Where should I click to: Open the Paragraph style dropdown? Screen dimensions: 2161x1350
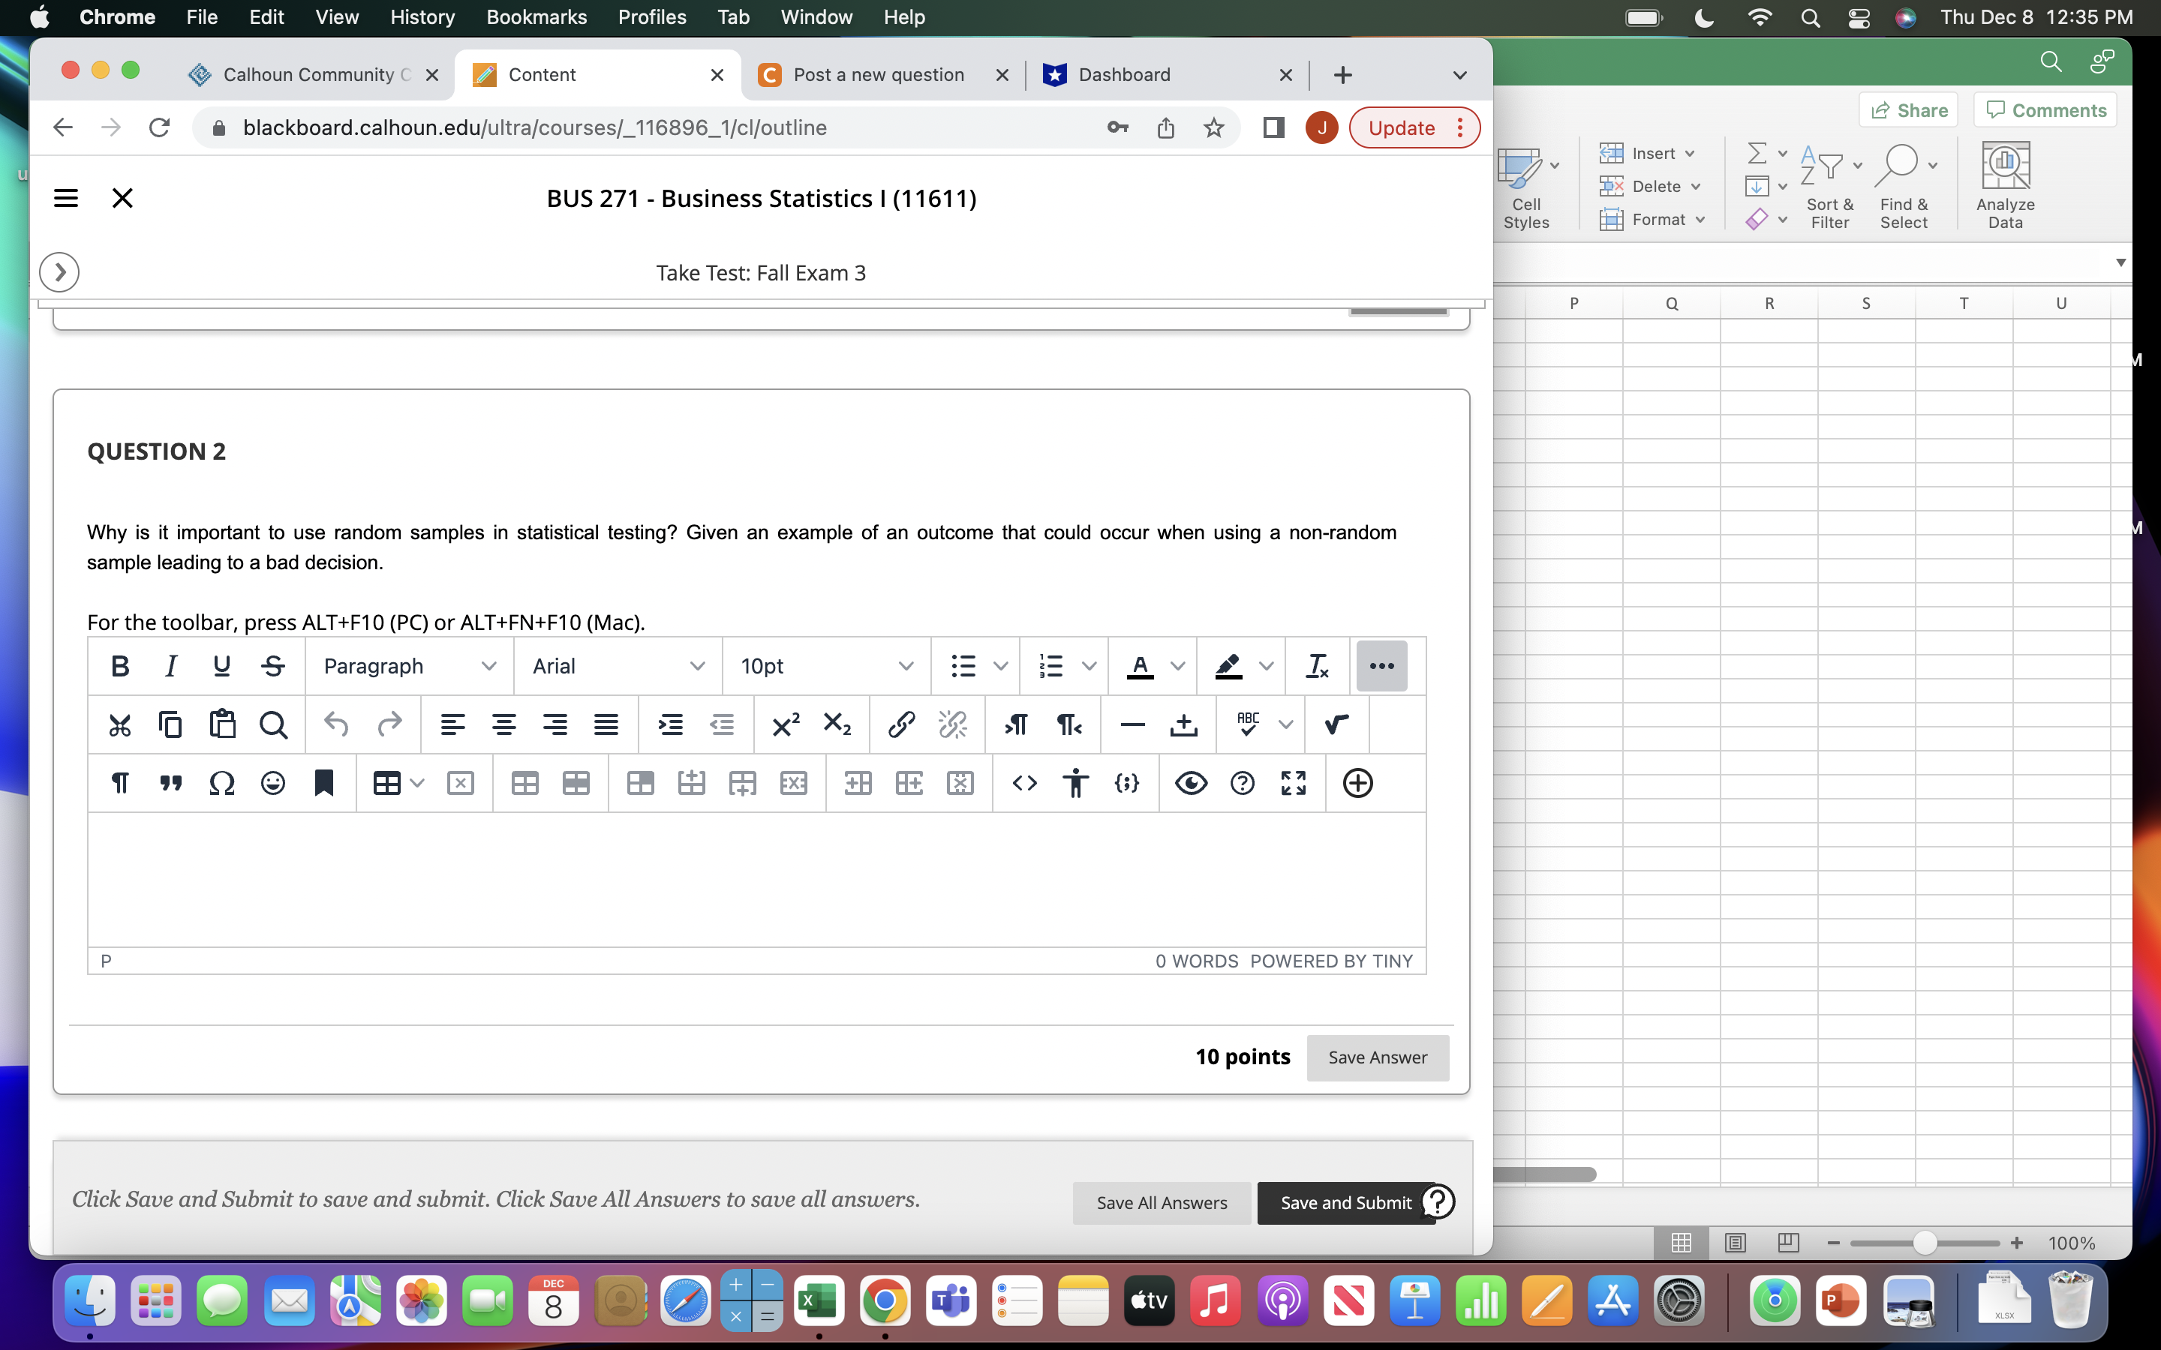(x=408, y=665)
